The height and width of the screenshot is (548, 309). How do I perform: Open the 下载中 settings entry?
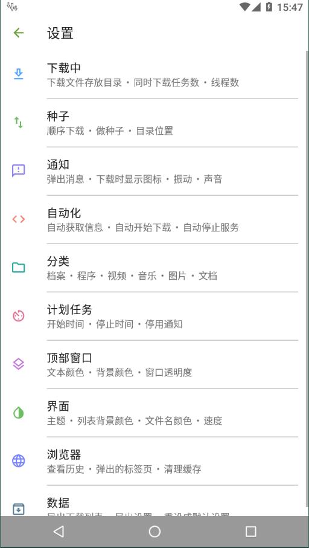pyautogui.click(x=154, y=74)
